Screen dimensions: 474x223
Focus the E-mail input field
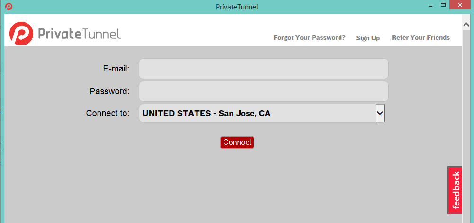point(263,69)
